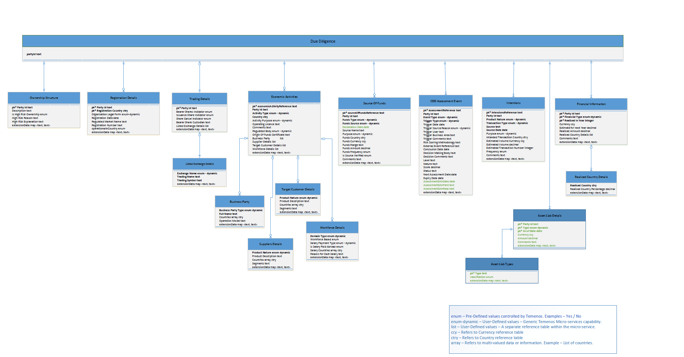
Task: Click the Trading Details table title
Action: [199, 99]
